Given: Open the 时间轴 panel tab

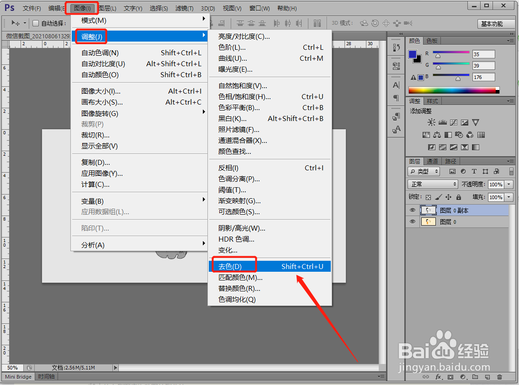Looking at the screenshot, I should 46,376.
